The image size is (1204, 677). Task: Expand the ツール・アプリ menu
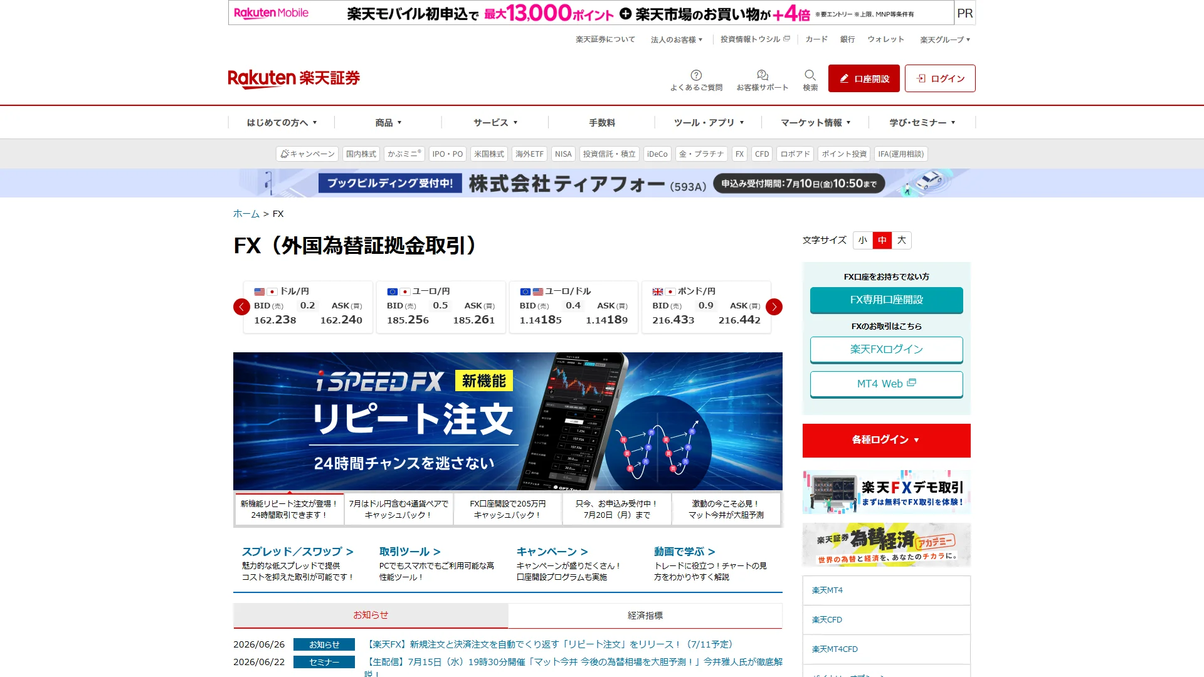pos(709,122)
